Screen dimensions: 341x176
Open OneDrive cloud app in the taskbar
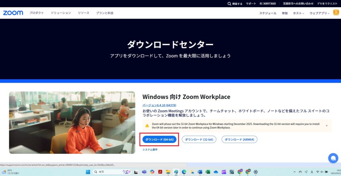pos(216,172)
